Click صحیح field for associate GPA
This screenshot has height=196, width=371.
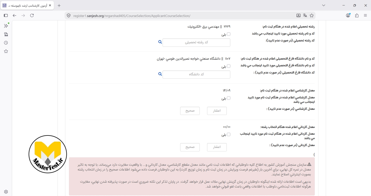[190, 147]
